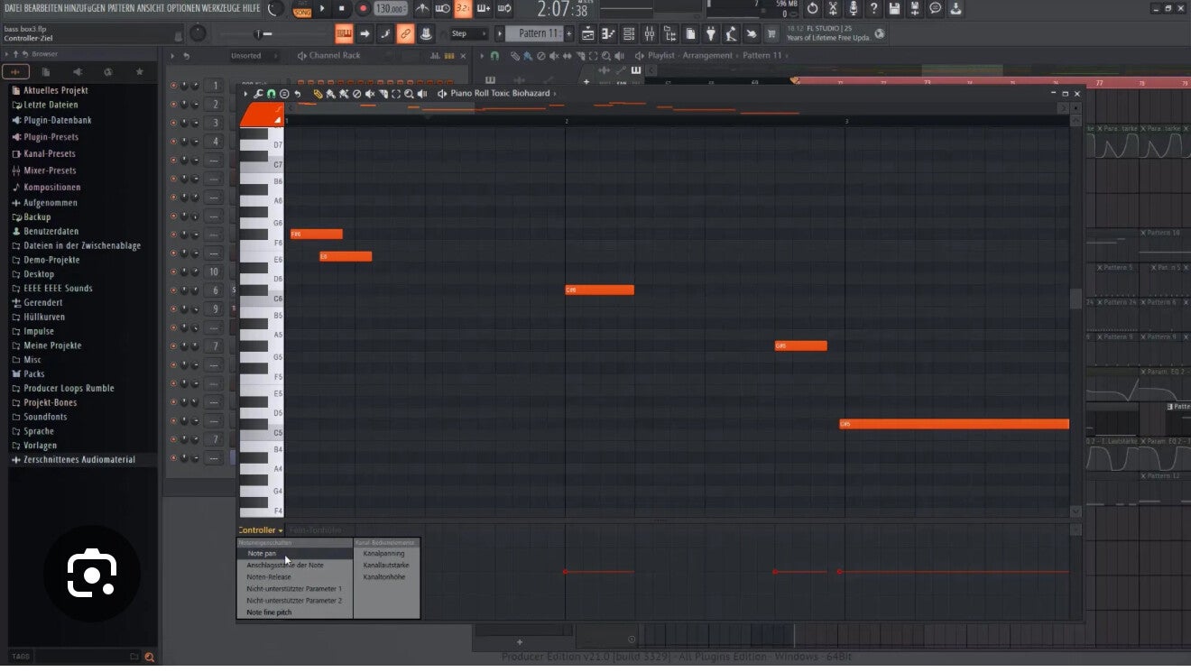
Task: Click the mute tool icon in Piano Roll toolbar
Action: coord(370,94)
